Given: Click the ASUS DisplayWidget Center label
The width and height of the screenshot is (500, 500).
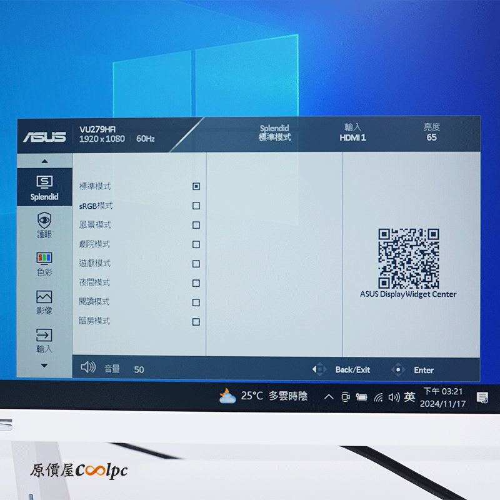Looking at the screenshot, I should [x=408, y=294].
